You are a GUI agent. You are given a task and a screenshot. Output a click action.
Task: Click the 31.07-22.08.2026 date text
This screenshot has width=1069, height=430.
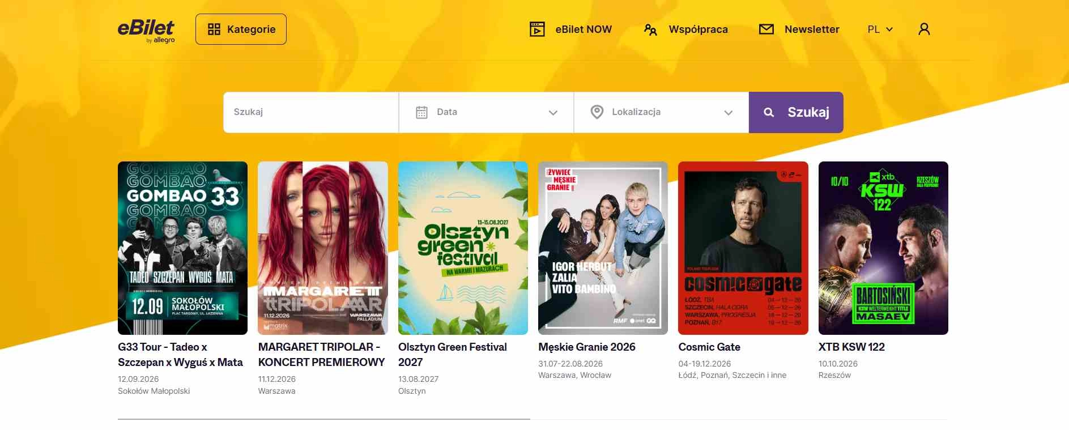[570, 364]
